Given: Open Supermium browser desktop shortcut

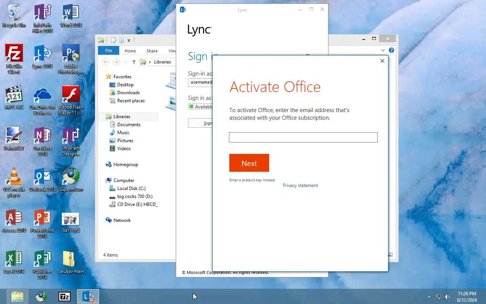Looking at the screenshot, I should tap(71, 179).
